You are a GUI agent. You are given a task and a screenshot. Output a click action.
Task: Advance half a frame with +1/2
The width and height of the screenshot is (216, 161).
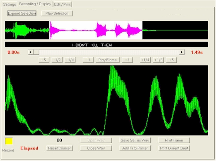tap(159, 60)
